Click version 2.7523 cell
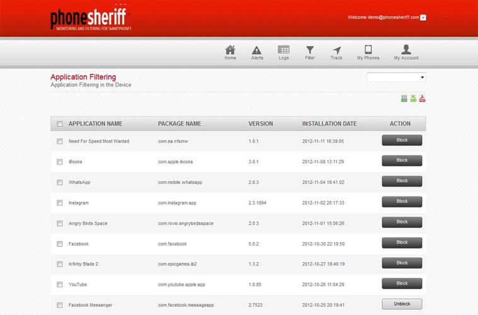 pyautogui.click(x=255, y=305)
